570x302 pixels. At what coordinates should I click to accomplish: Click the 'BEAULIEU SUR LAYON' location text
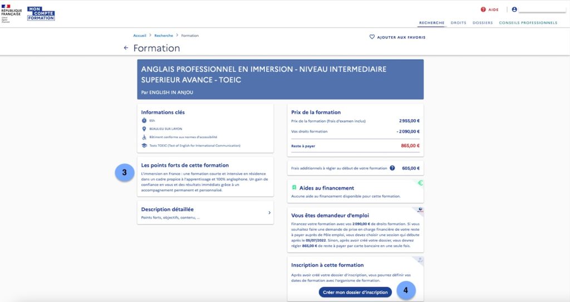pyautogui.click(x=166, y=129)
